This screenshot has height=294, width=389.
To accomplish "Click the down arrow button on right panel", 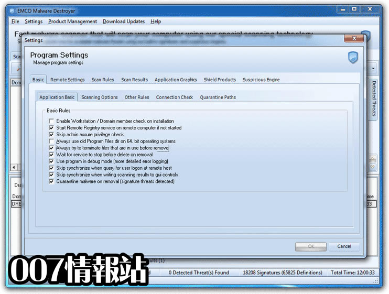I will [x=372, y=167].
